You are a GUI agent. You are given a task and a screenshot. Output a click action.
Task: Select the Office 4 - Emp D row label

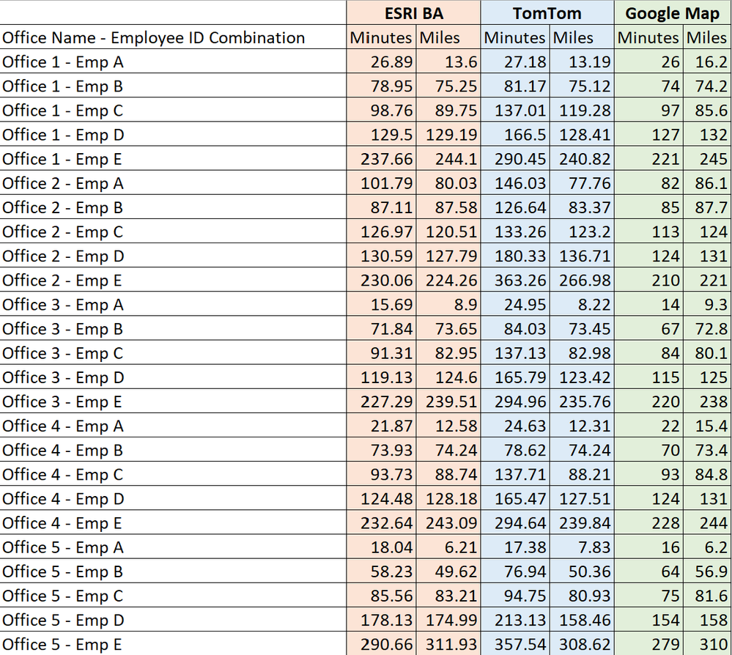tap(63, 499)
